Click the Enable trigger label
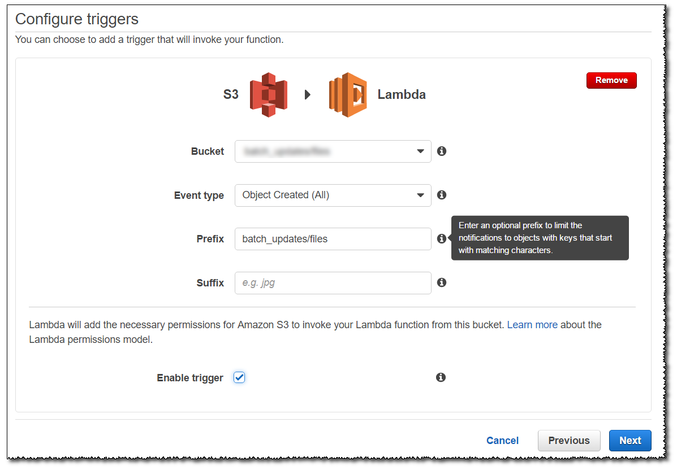 pyautogui.click(x=190, y=378)
